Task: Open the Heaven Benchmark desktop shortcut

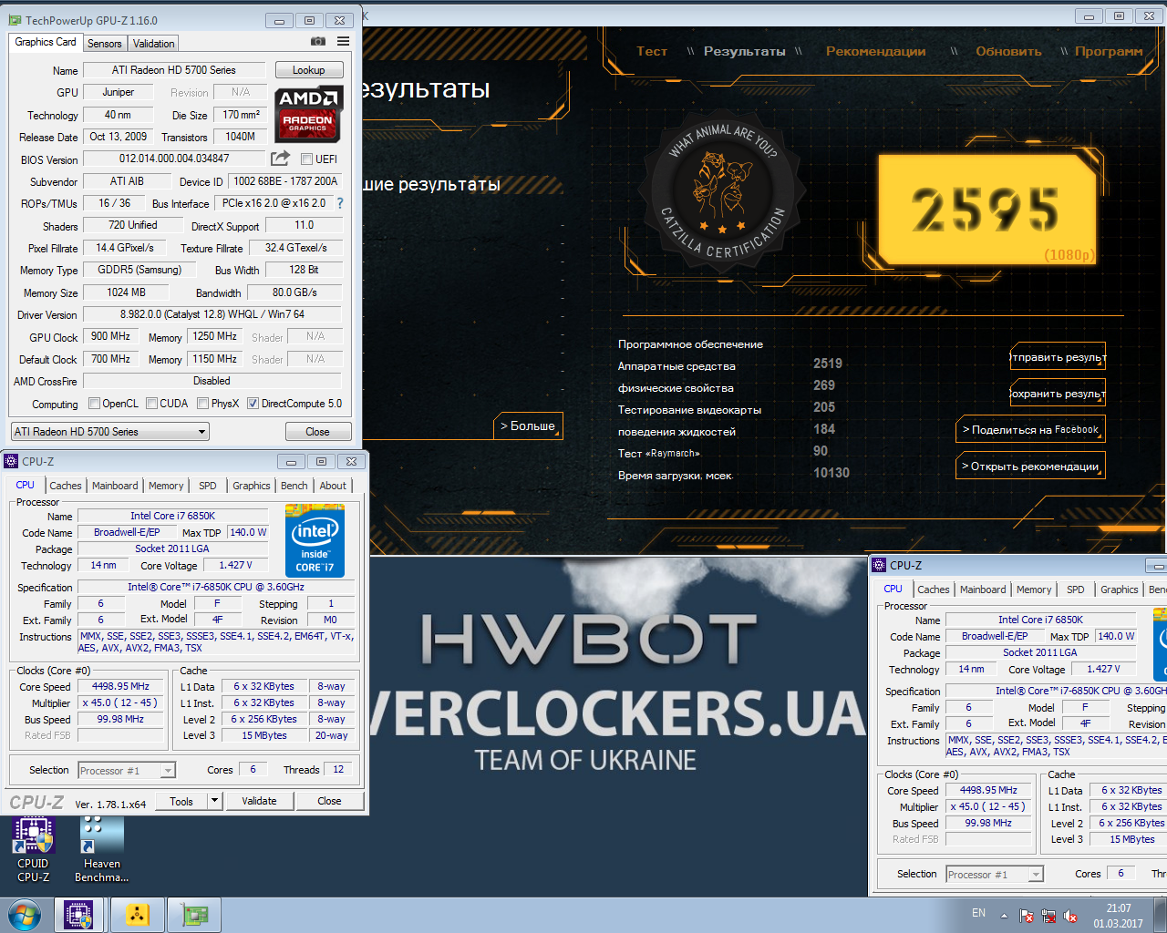Action: click(101, 849)
